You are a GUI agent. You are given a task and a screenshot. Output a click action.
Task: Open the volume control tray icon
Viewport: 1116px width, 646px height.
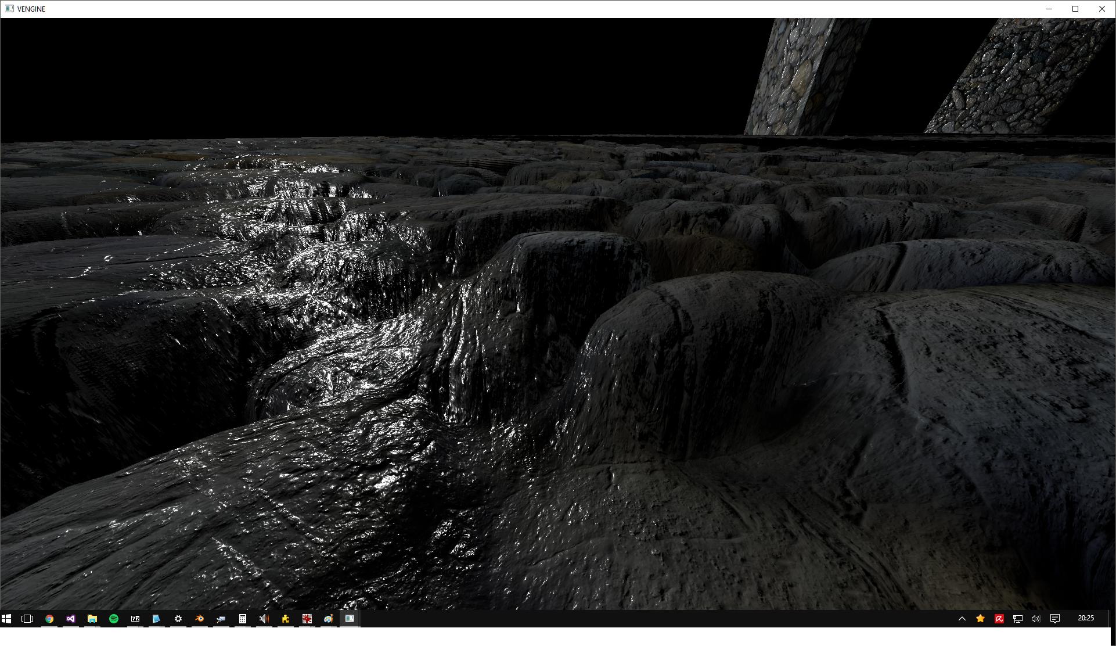coord(1036,619)
